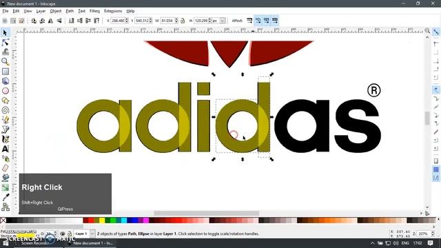Select the Node edit tool
The width and height of the screenshot is (441, 248).
coord(5,43)
